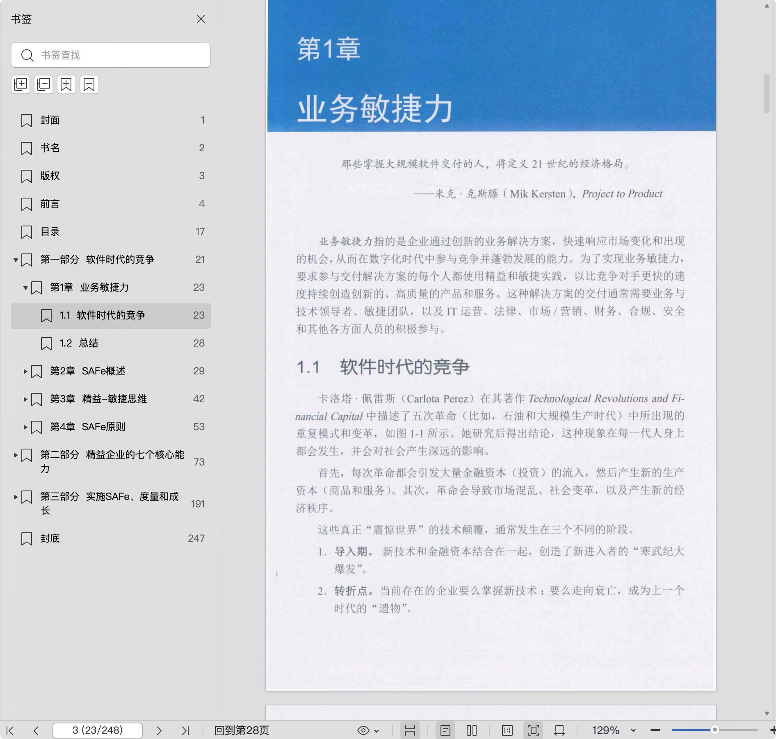
Task: Enable single-page view
Action: tap(445, 730)
